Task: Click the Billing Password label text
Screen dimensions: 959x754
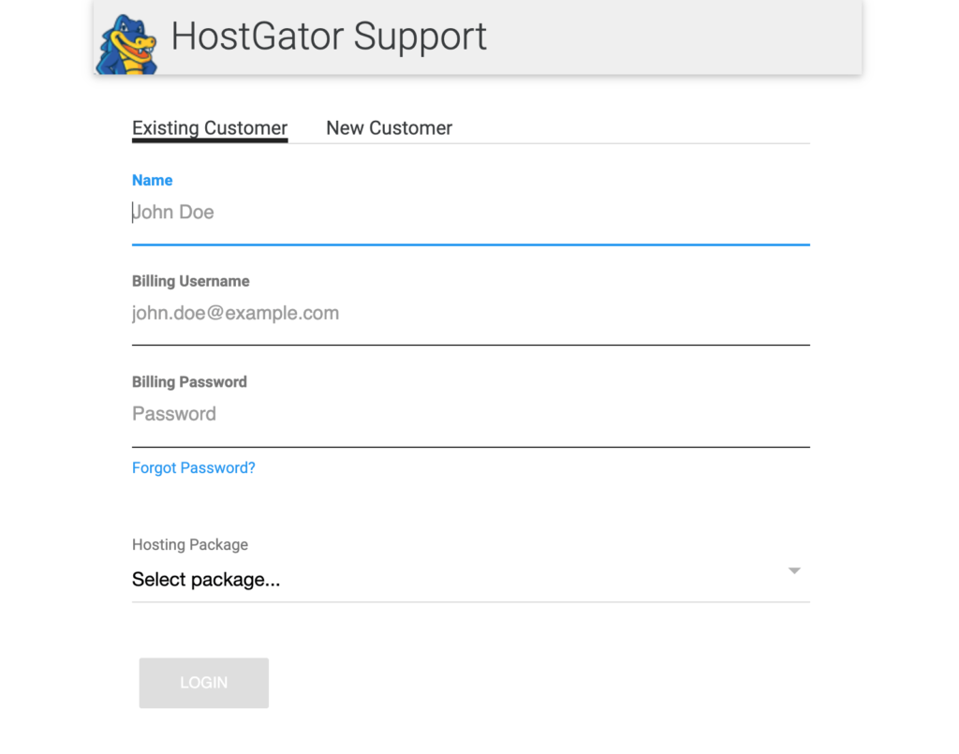Action: (x=189, y=382)
